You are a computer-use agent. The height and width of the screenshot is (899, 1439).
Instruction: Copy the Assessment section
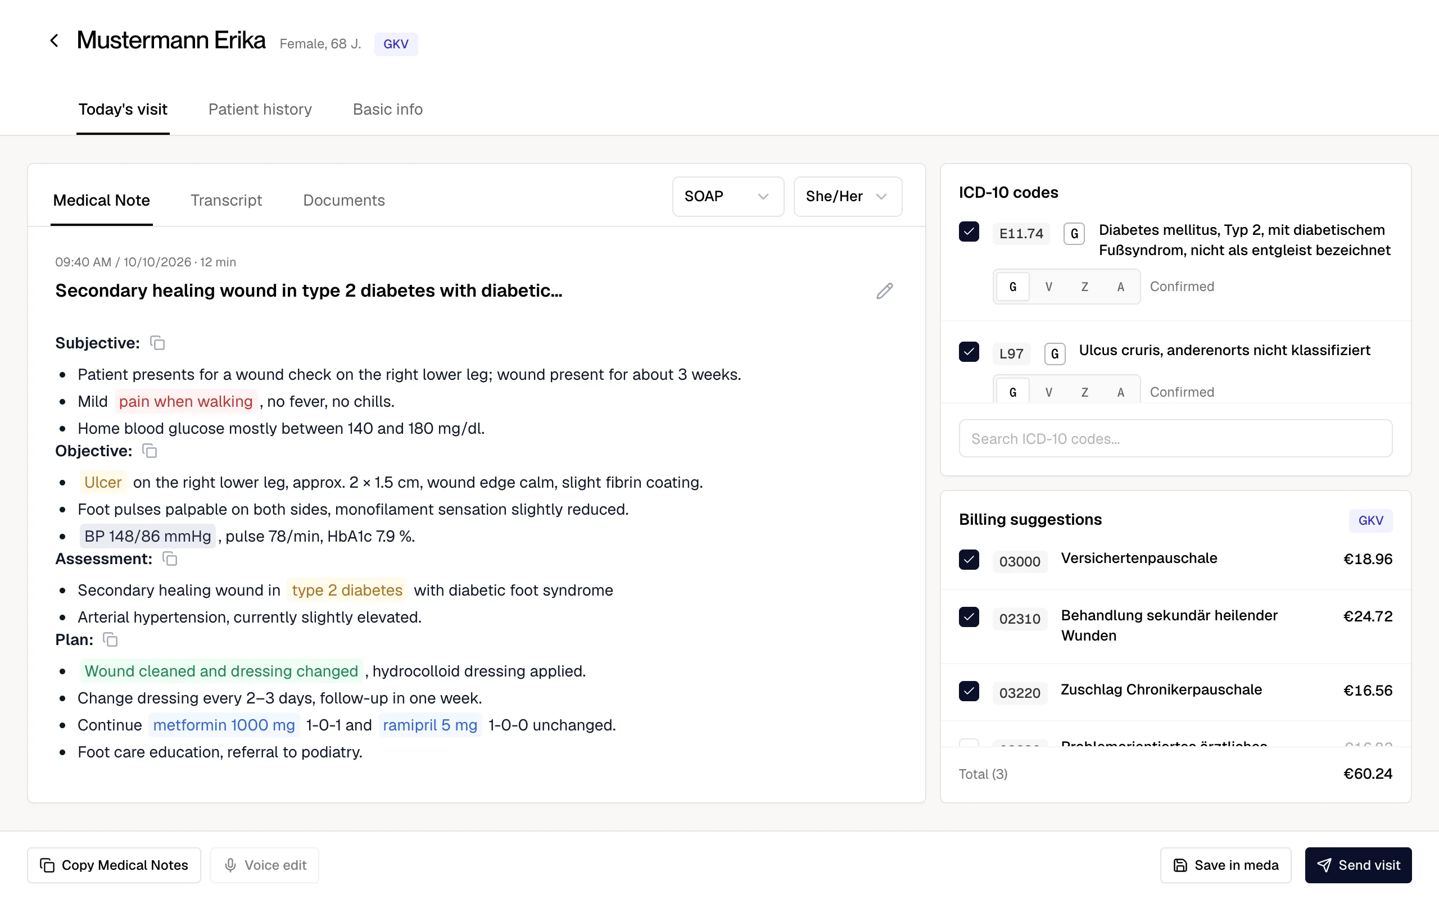coord(170,559)
